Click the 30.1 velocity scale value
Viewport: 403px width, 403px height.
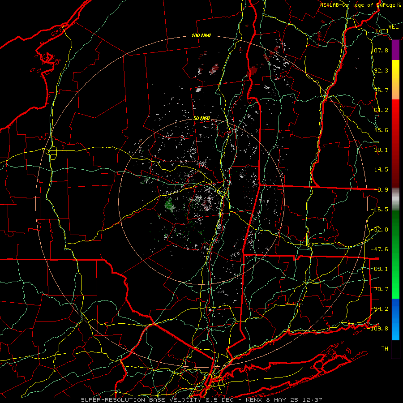(381, 150)
